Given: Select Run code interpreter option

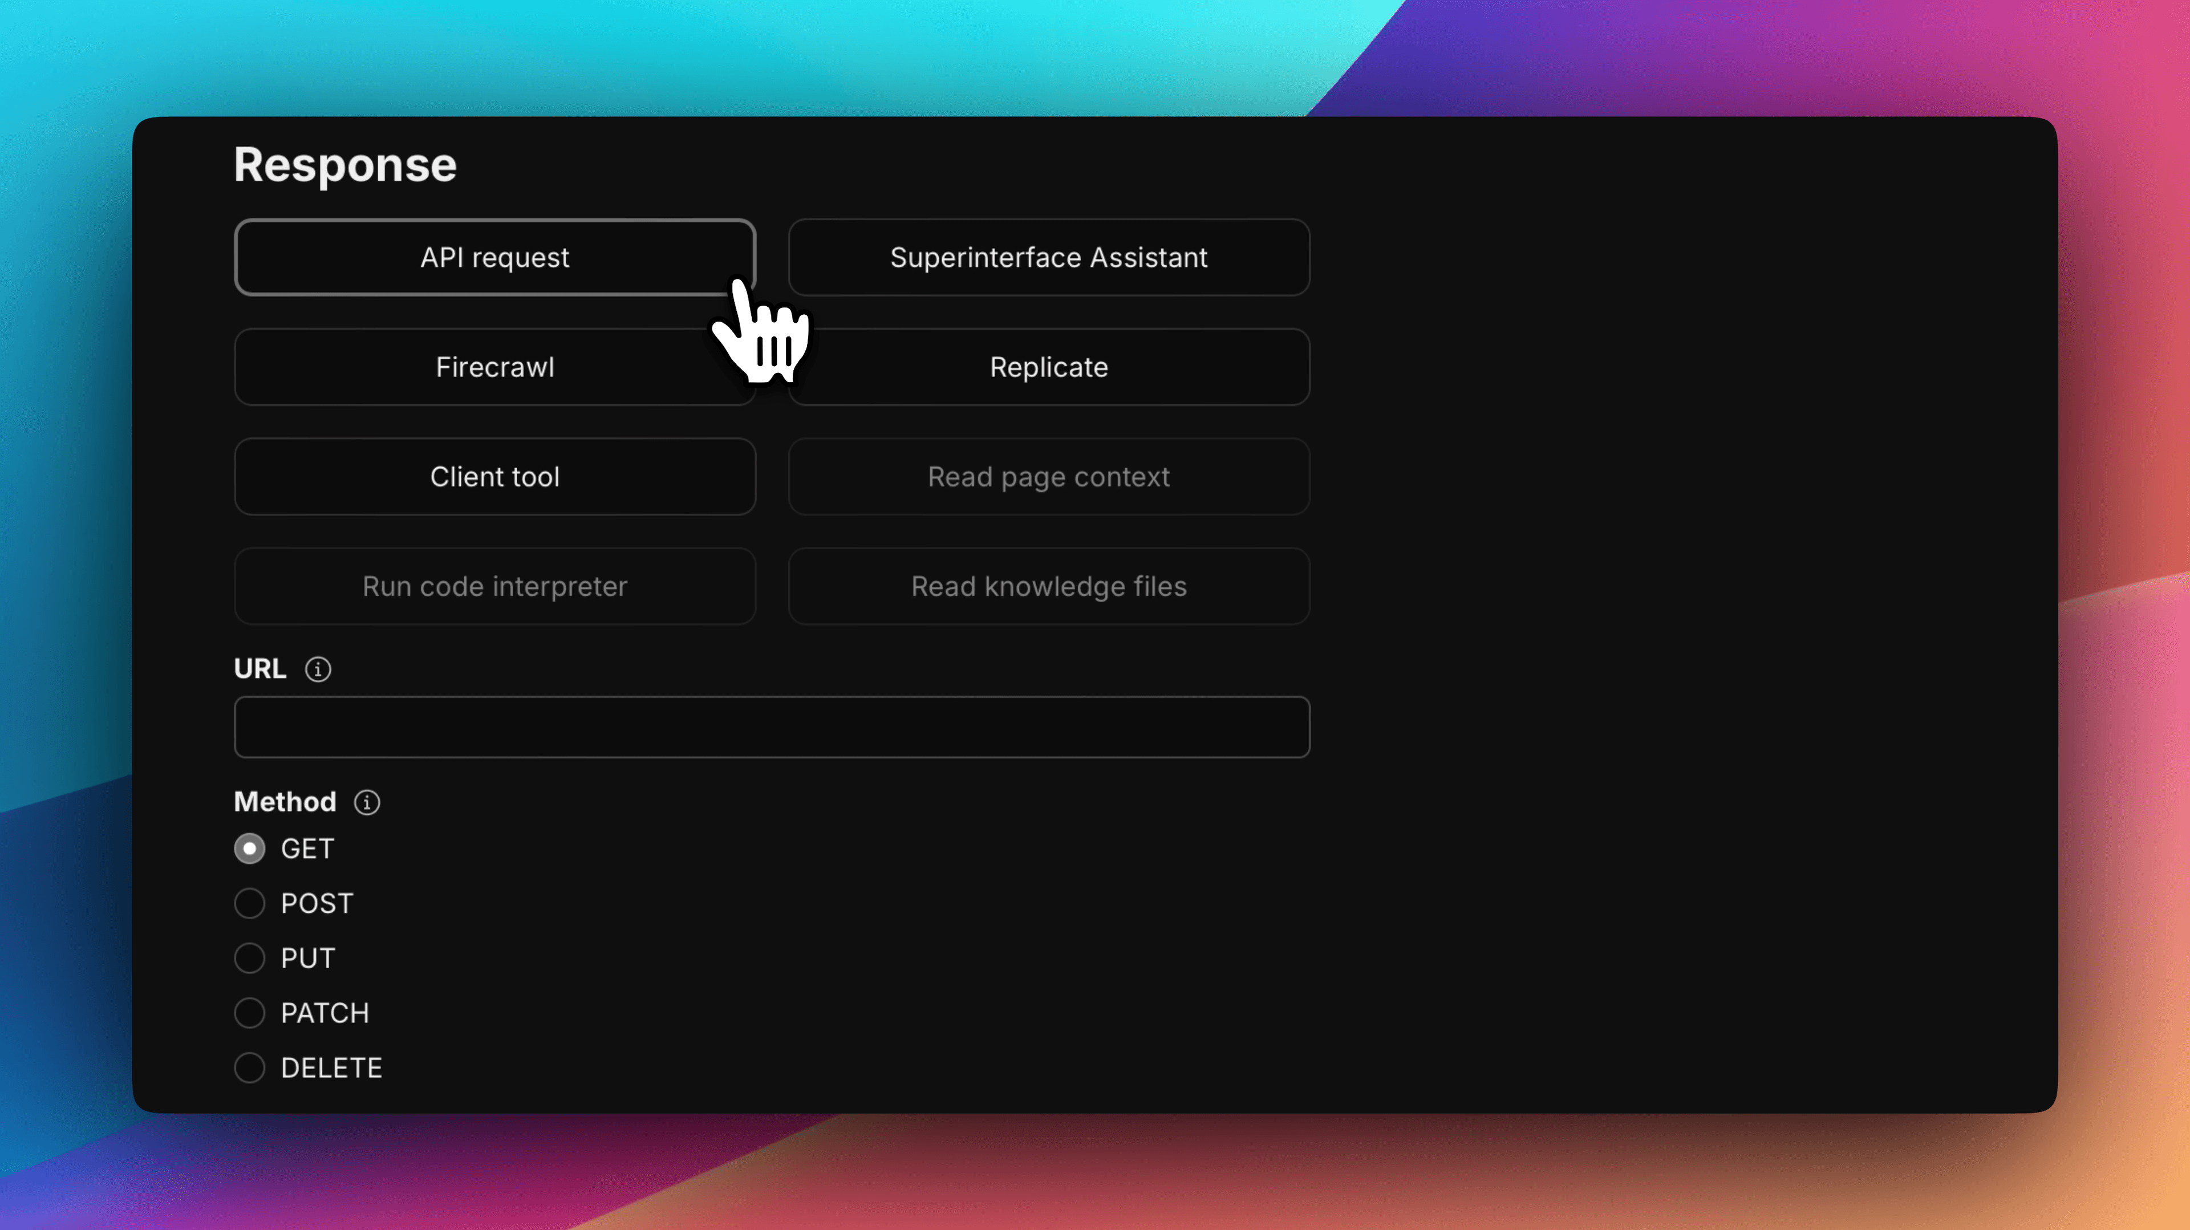Looking at the screenshot, I should 494,587.
